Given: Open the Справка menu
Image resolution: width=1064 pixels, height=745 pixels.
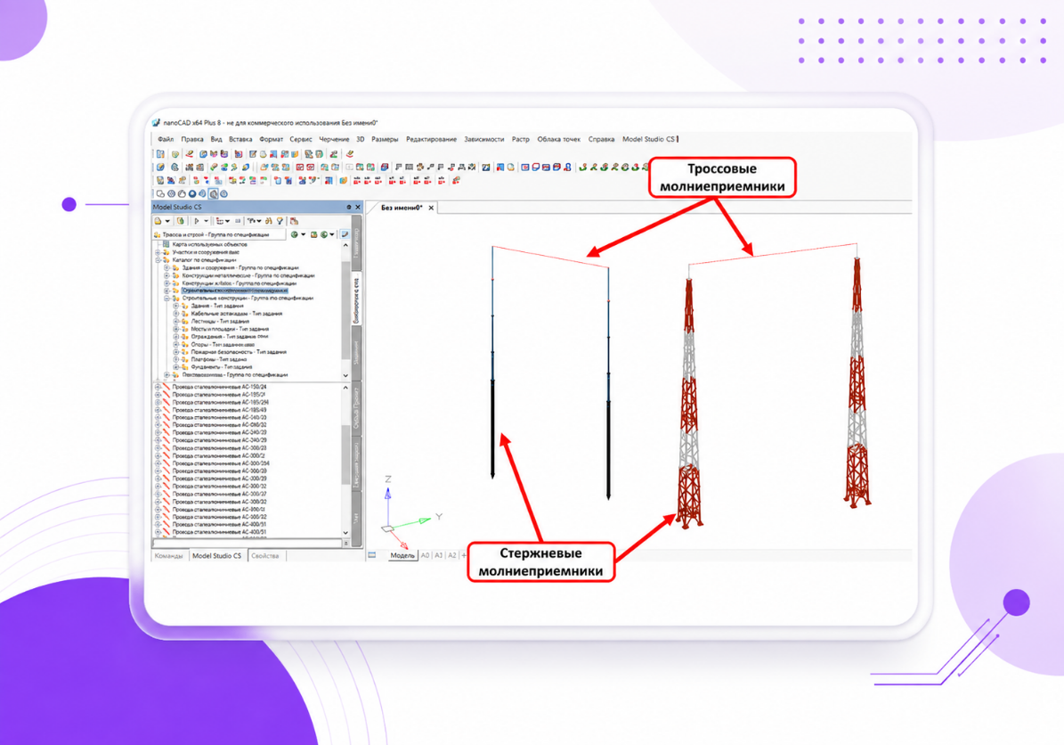Looking at the screenshot, I should pyautogui.click(x=601, y=139).
